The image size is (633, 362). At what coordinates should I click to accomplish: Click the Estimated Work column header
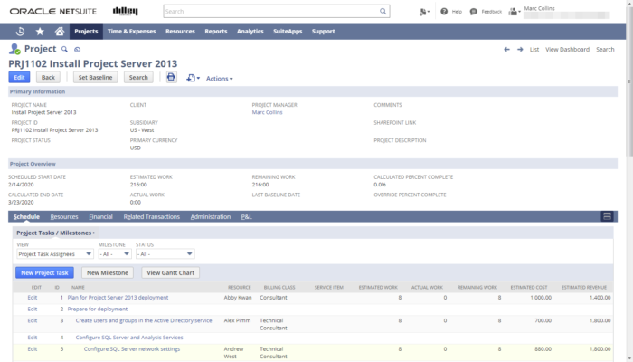(x=378, y=287)
